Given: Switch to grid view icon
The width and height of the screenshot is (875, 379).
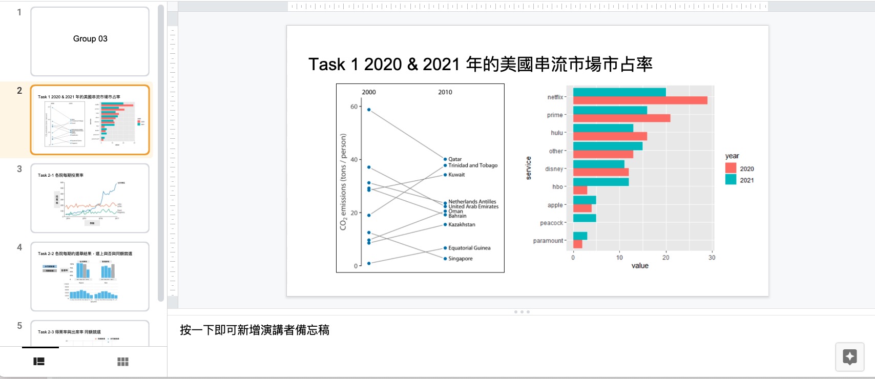Looking at the screenshot, I should 123,362.
